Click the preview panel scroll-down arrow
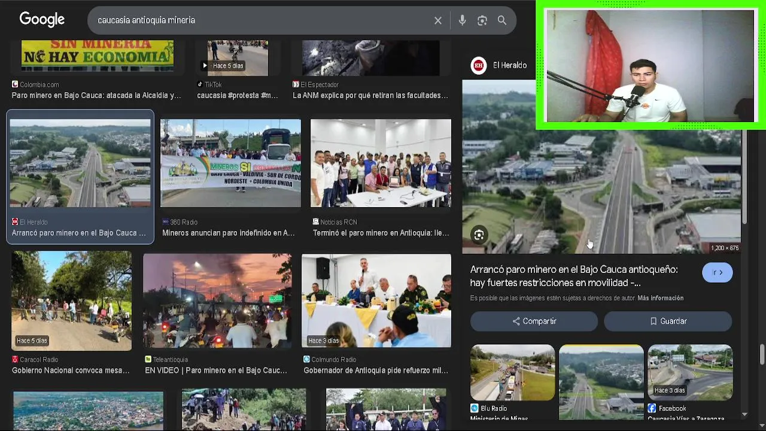 pos(744,414)
